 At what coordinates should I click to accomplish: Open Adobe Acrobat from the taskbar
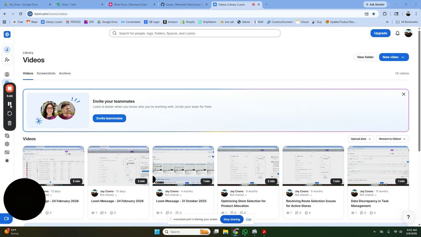click(264, 232)
